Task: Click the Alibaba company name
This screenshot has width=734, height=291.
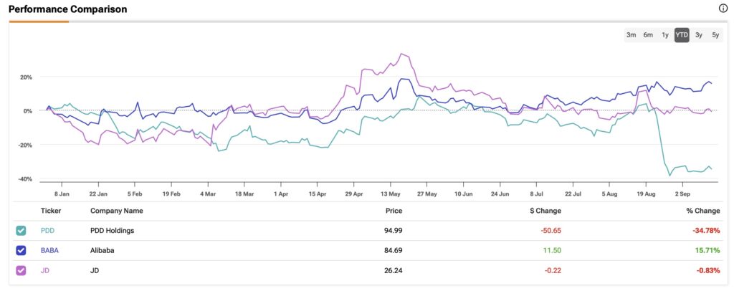Action: coord(103,250)
